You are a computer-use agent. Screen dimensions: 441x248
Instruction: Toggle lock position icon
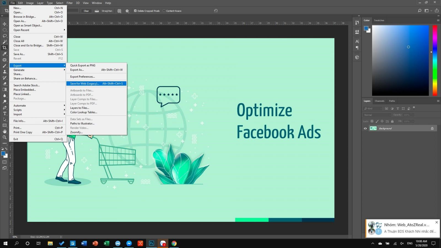[382, 121]
